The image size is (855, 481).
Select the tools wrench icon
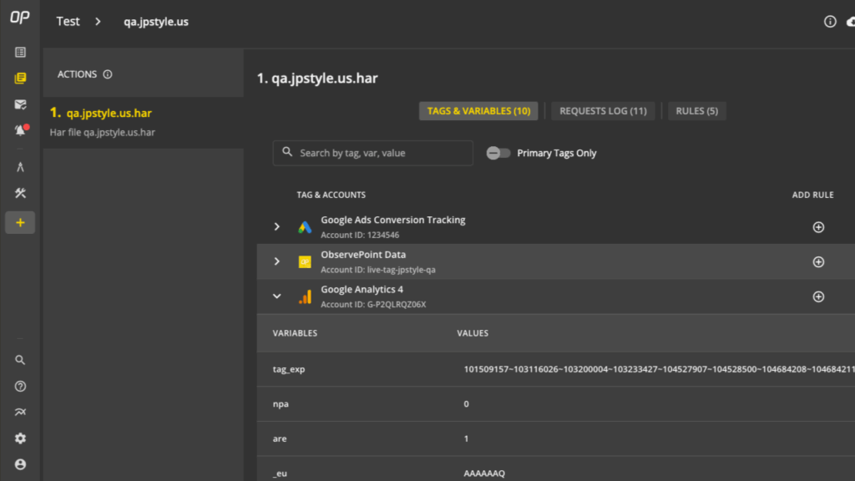coord(20,193)
